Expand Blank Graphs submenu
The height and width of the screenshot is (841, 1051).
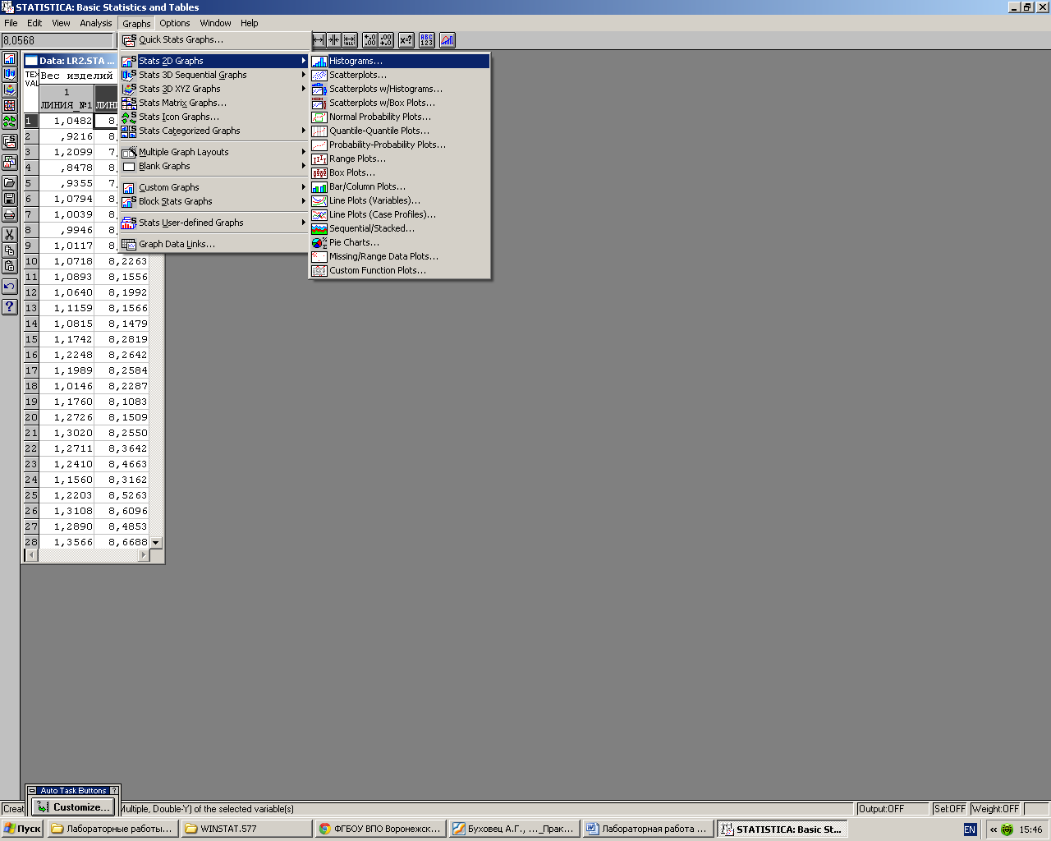(214, 166)
